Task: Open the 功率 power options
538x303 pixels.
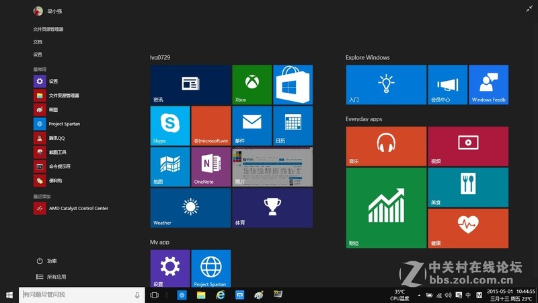Action: coord(46,261)
